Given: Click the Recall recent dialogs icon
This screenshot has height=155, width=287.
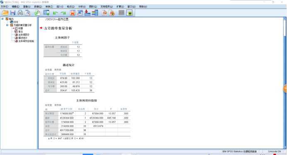Looking at the screenshot, I should pyautogui.click(x=46, y=13).
